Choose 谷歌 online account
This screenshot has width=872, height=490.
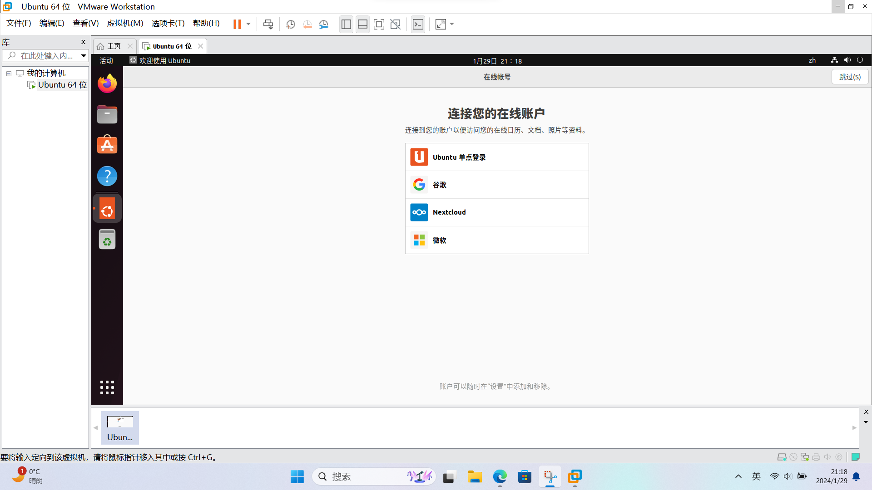click(497, 185)
